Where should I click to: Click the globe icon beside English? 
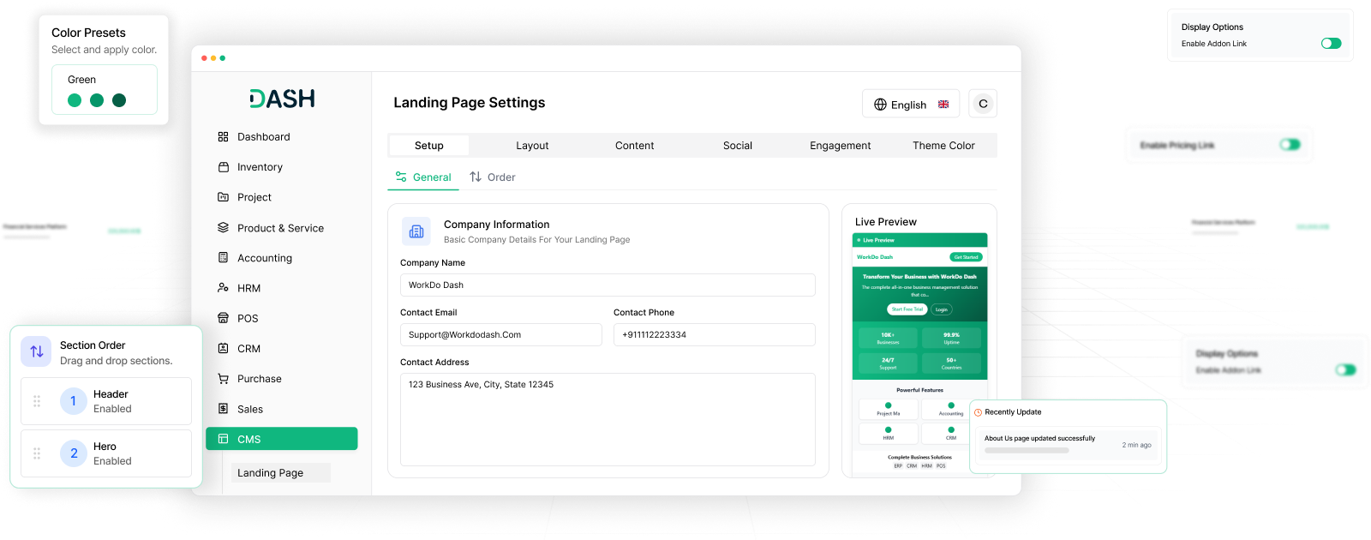pyautogui.click(x=880, y=105)
